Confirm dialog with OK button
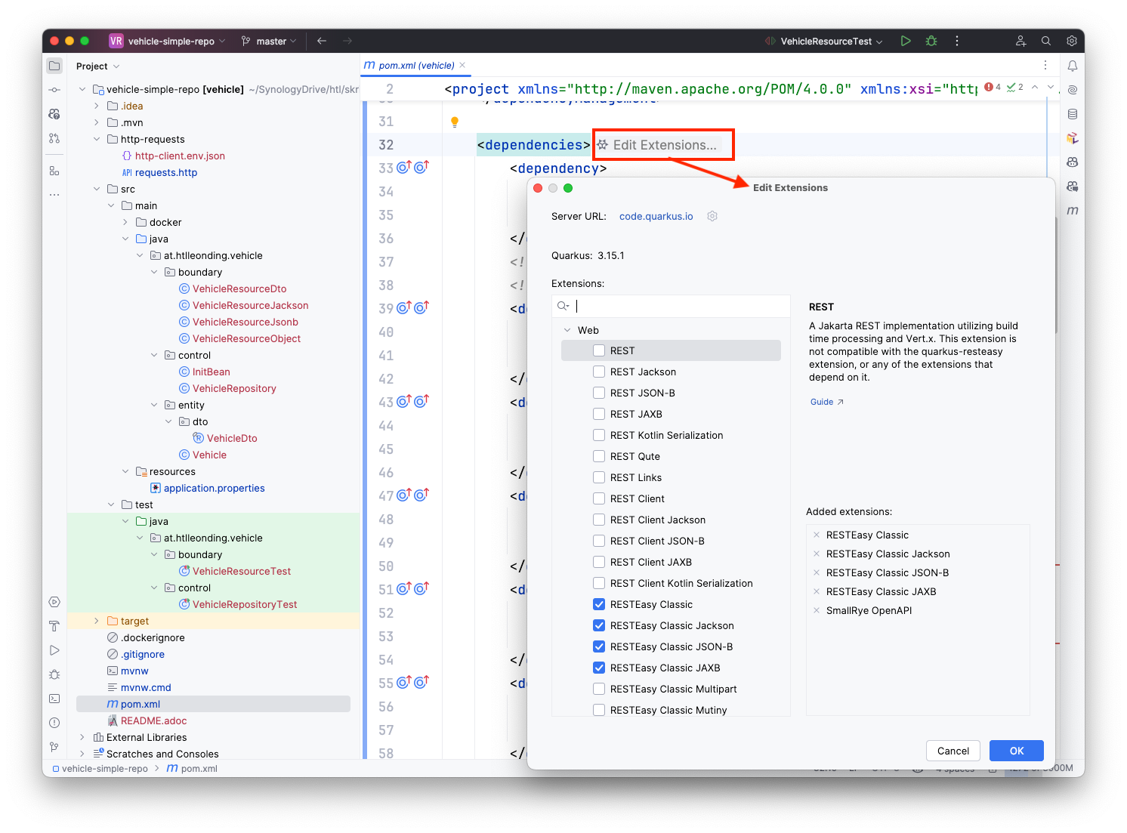This screenshot has height=833, width=1127. click(1017, 751)
